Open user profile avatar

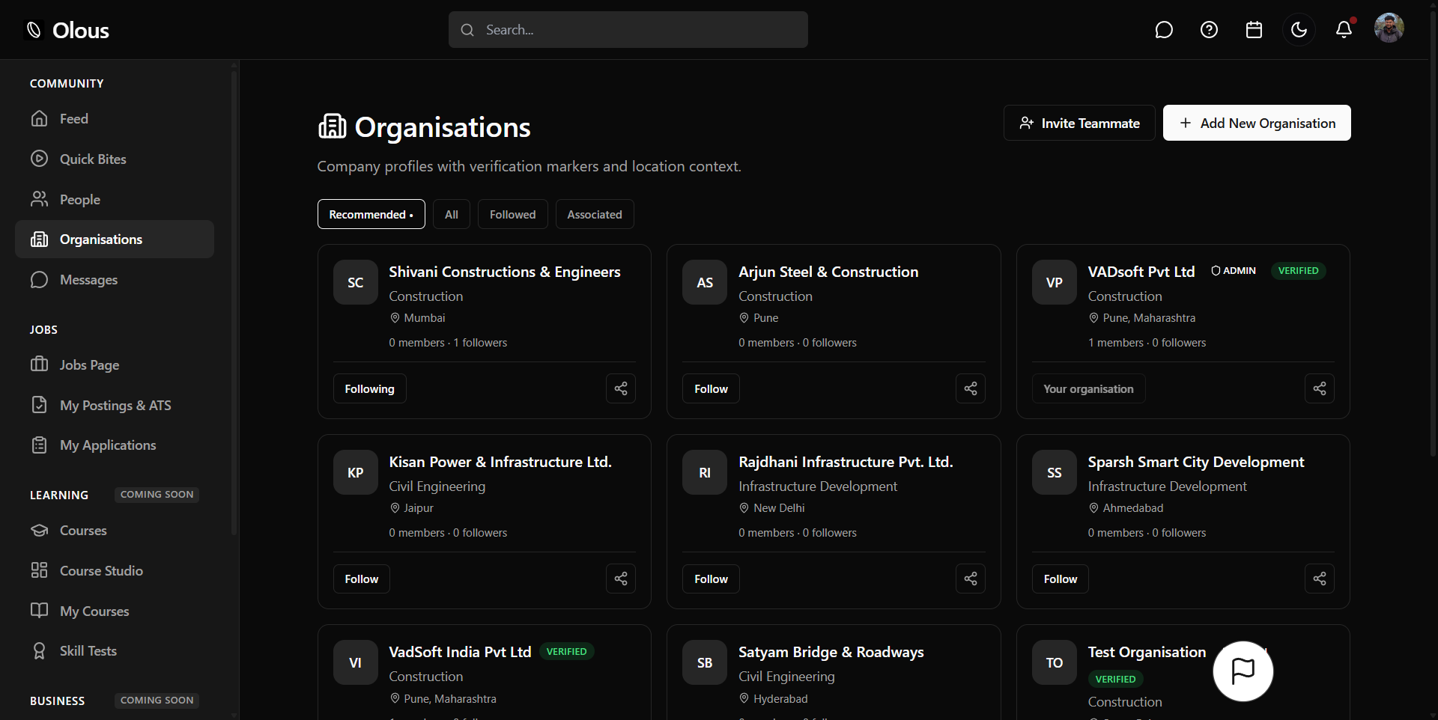click(1389, 28)
